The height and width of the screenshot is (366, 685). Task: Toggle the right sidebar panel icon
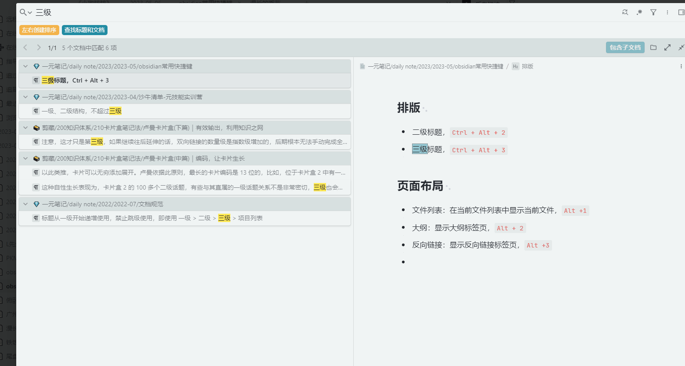681,12
